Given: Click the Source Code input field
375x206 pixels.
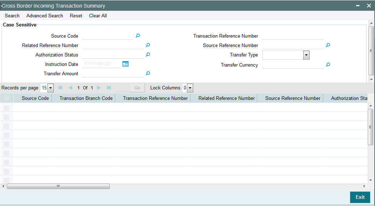Looking at the screenshot, I should tap(108, 36).
